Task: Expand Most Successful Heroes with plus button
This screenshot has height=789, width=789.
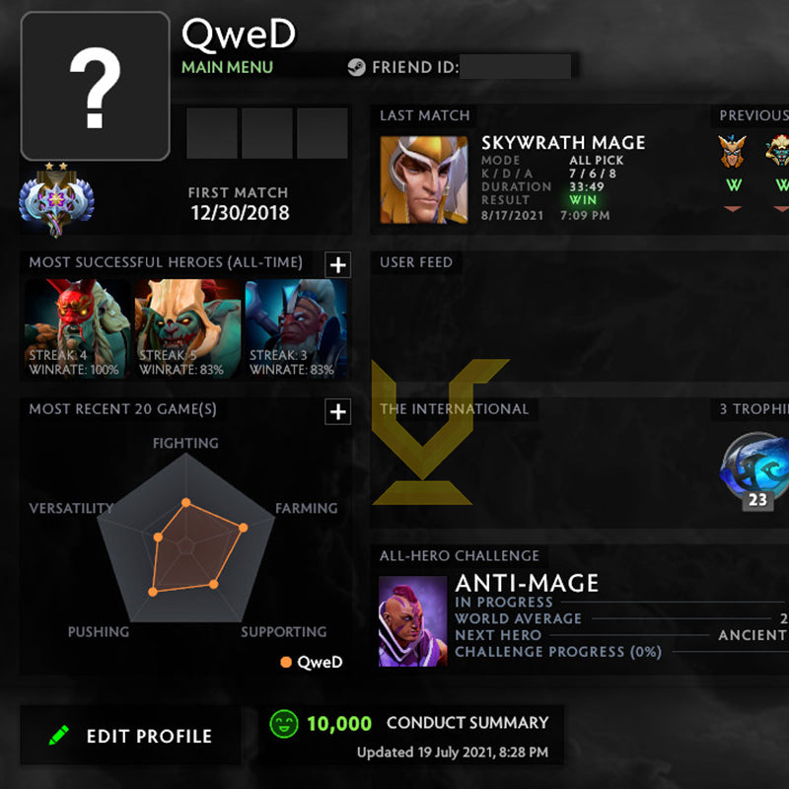Action: [x=337, y=264]
